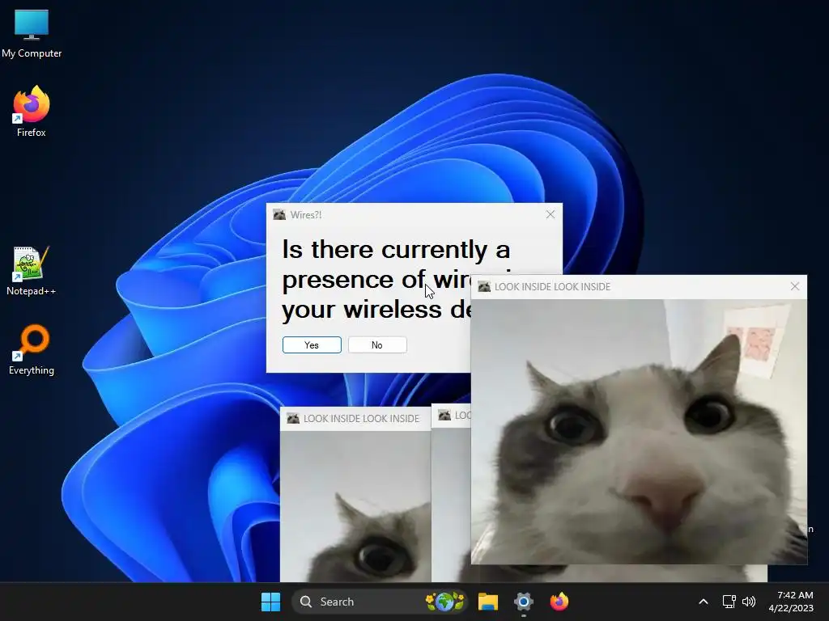Open the Settings gear taskbar icon

point(524,602)
